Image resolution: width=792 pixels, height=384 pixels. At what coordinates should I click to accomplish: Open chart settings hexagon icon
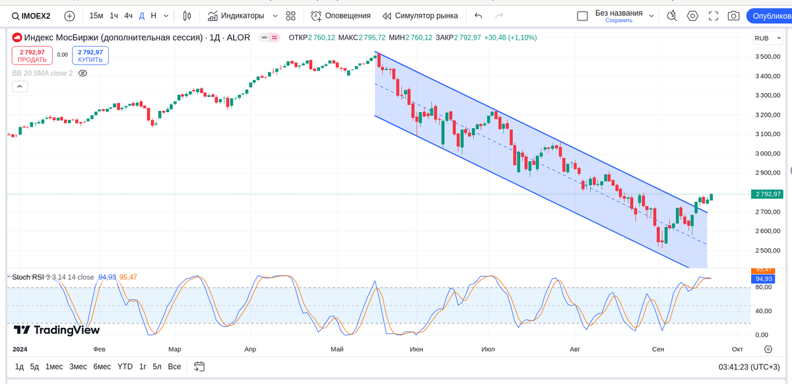[692, 15]
